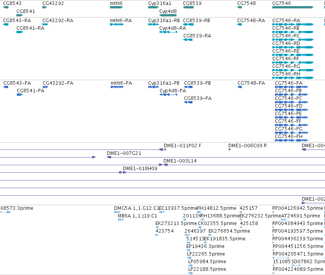The image size is (325, 275).
Task: Click the DME1-011P02.F clone label
Action: click(x=183, y=146)
